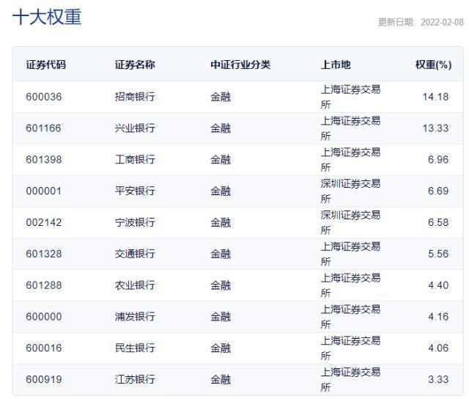The width and height of the screenshot is (469, 399).
Task: Select stock code 600016
Action: pyautogui.click(x=44, y=348)
